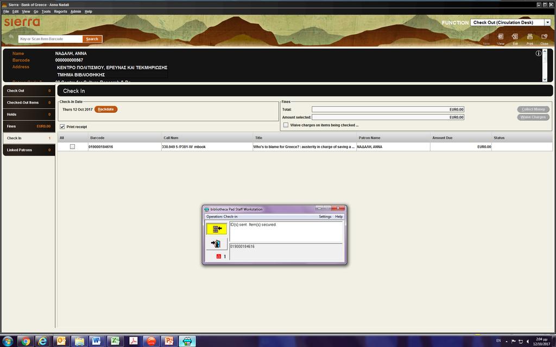Viewport: 556px width, 347px height.
Task: Open the Tools menu
Action: click(46, 11)
